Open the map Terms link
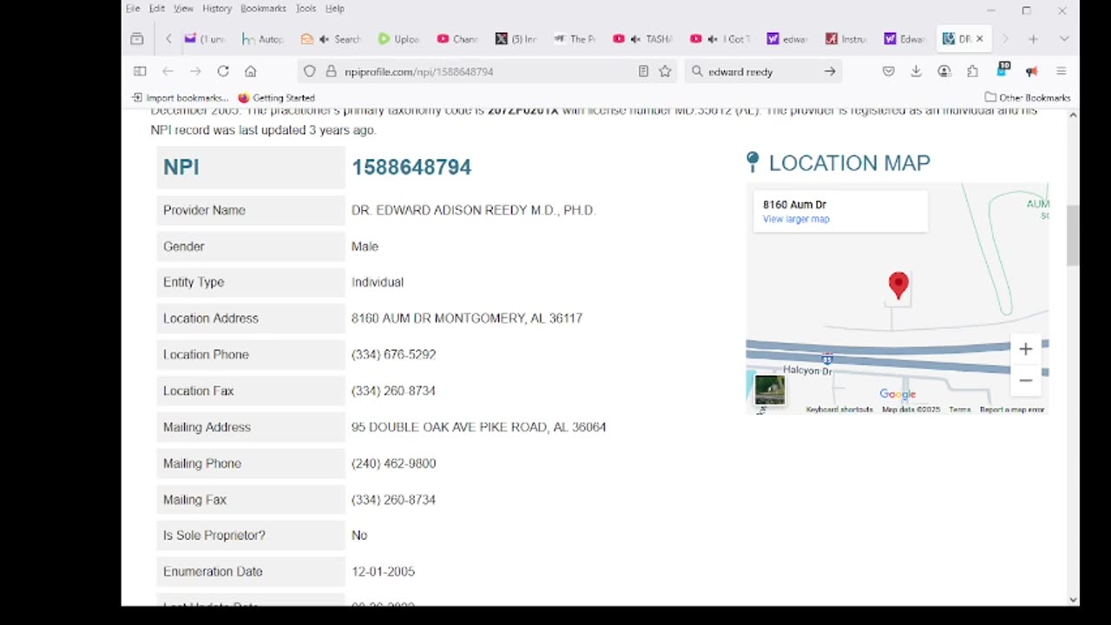Screen dimensions: 1111x625 (x=959, y=410)
